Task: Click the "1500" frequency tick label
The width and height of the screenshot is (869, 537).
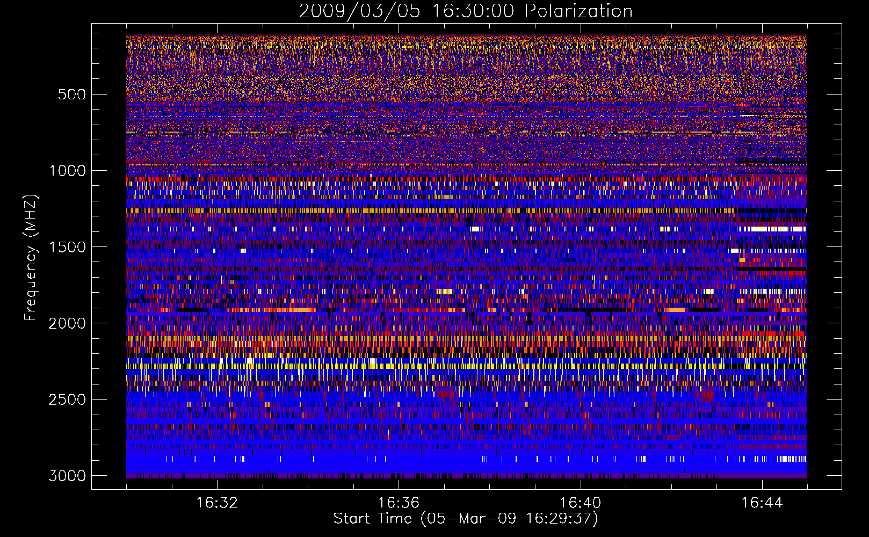Action: [67, 247]
